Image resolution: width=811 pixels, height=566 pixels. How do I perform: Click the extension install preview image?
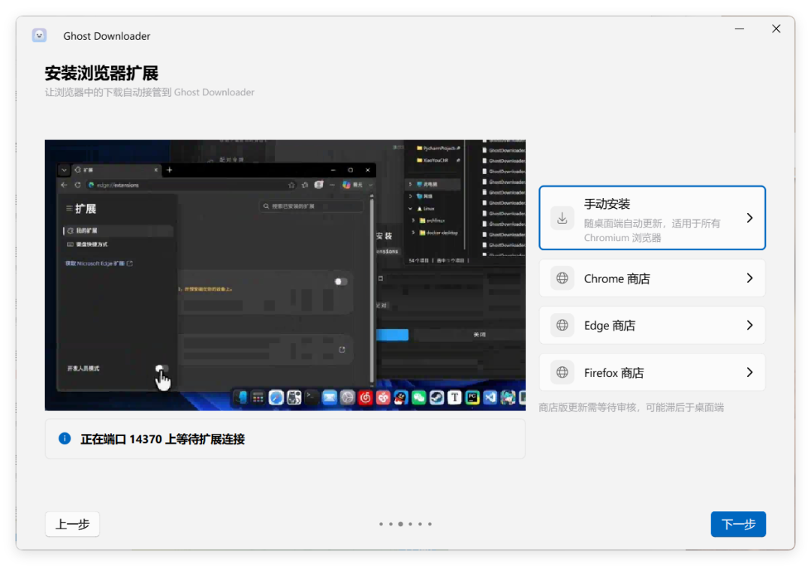click(x=285, y=275)
